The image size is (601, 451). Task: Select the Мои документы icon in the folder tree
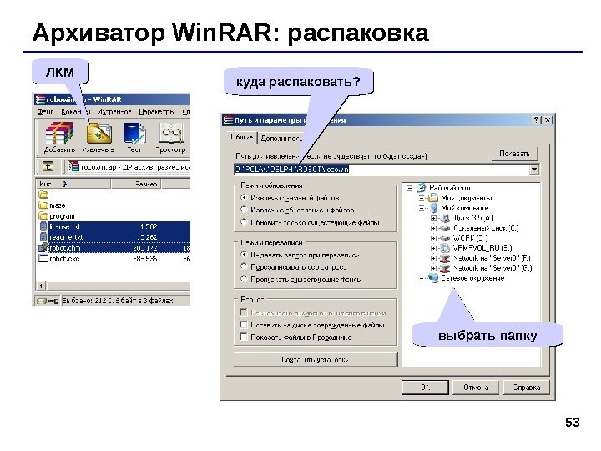coord(432,198)
